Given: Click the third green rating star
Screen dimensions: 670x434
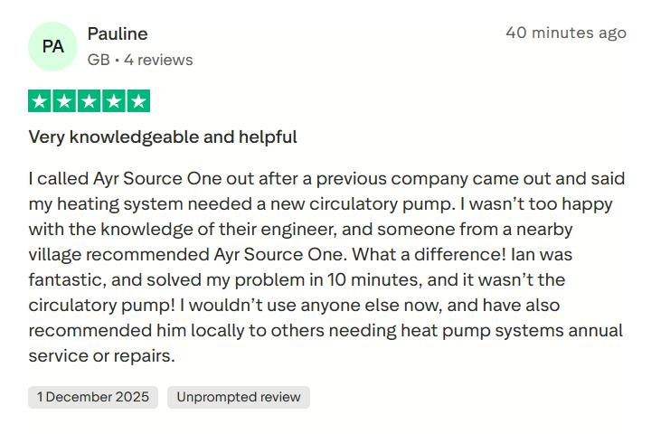Looking at the screenshot, I should click(x=89, y=101).
